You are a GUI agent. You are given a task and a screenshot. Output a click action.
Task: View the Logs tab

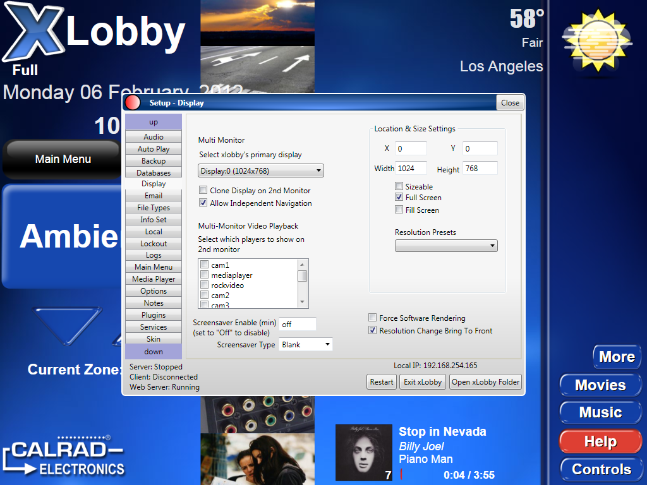[154, 255]
